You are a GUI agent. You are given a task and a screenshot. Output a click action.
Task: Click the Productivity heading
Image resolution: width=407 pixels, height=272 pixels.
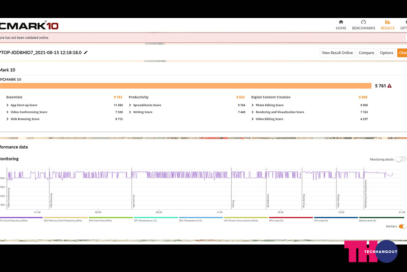139,97
